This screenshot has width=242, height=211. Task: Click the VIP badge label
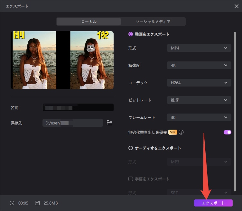173,132
